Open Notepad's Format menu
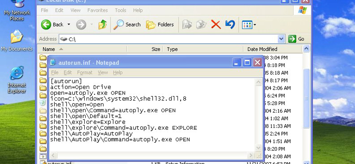The height and width of the screenshot is (164, 355). coord(85,72)
